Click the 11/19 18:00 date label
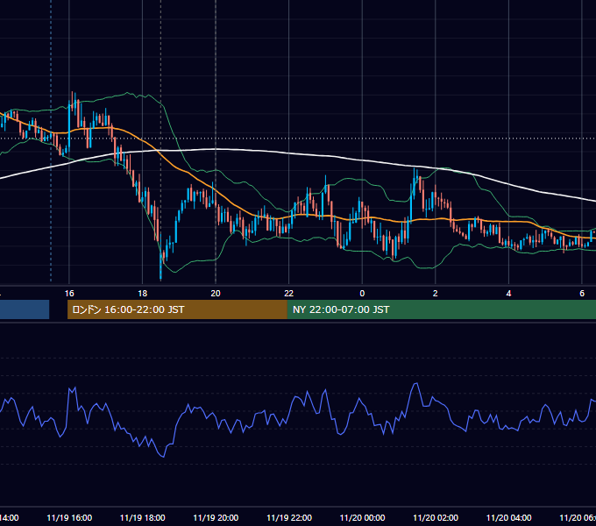The width and height of the screenshot is (596, 526). [143, 517]
